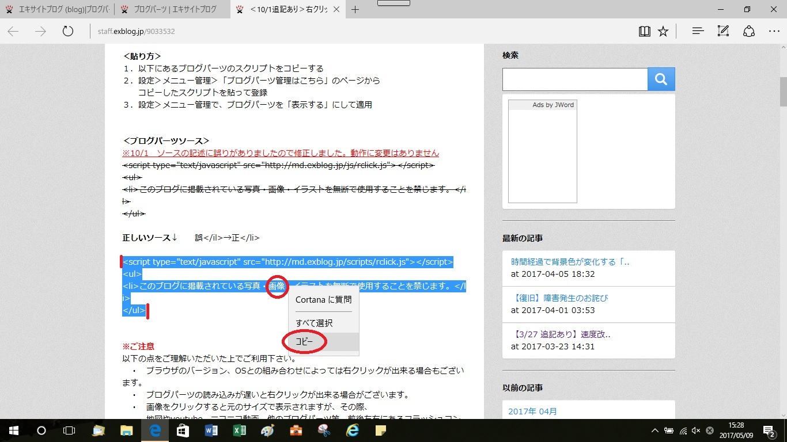
Task: Show hidden tray icons chevron
Action: click(x=655, y=430)
